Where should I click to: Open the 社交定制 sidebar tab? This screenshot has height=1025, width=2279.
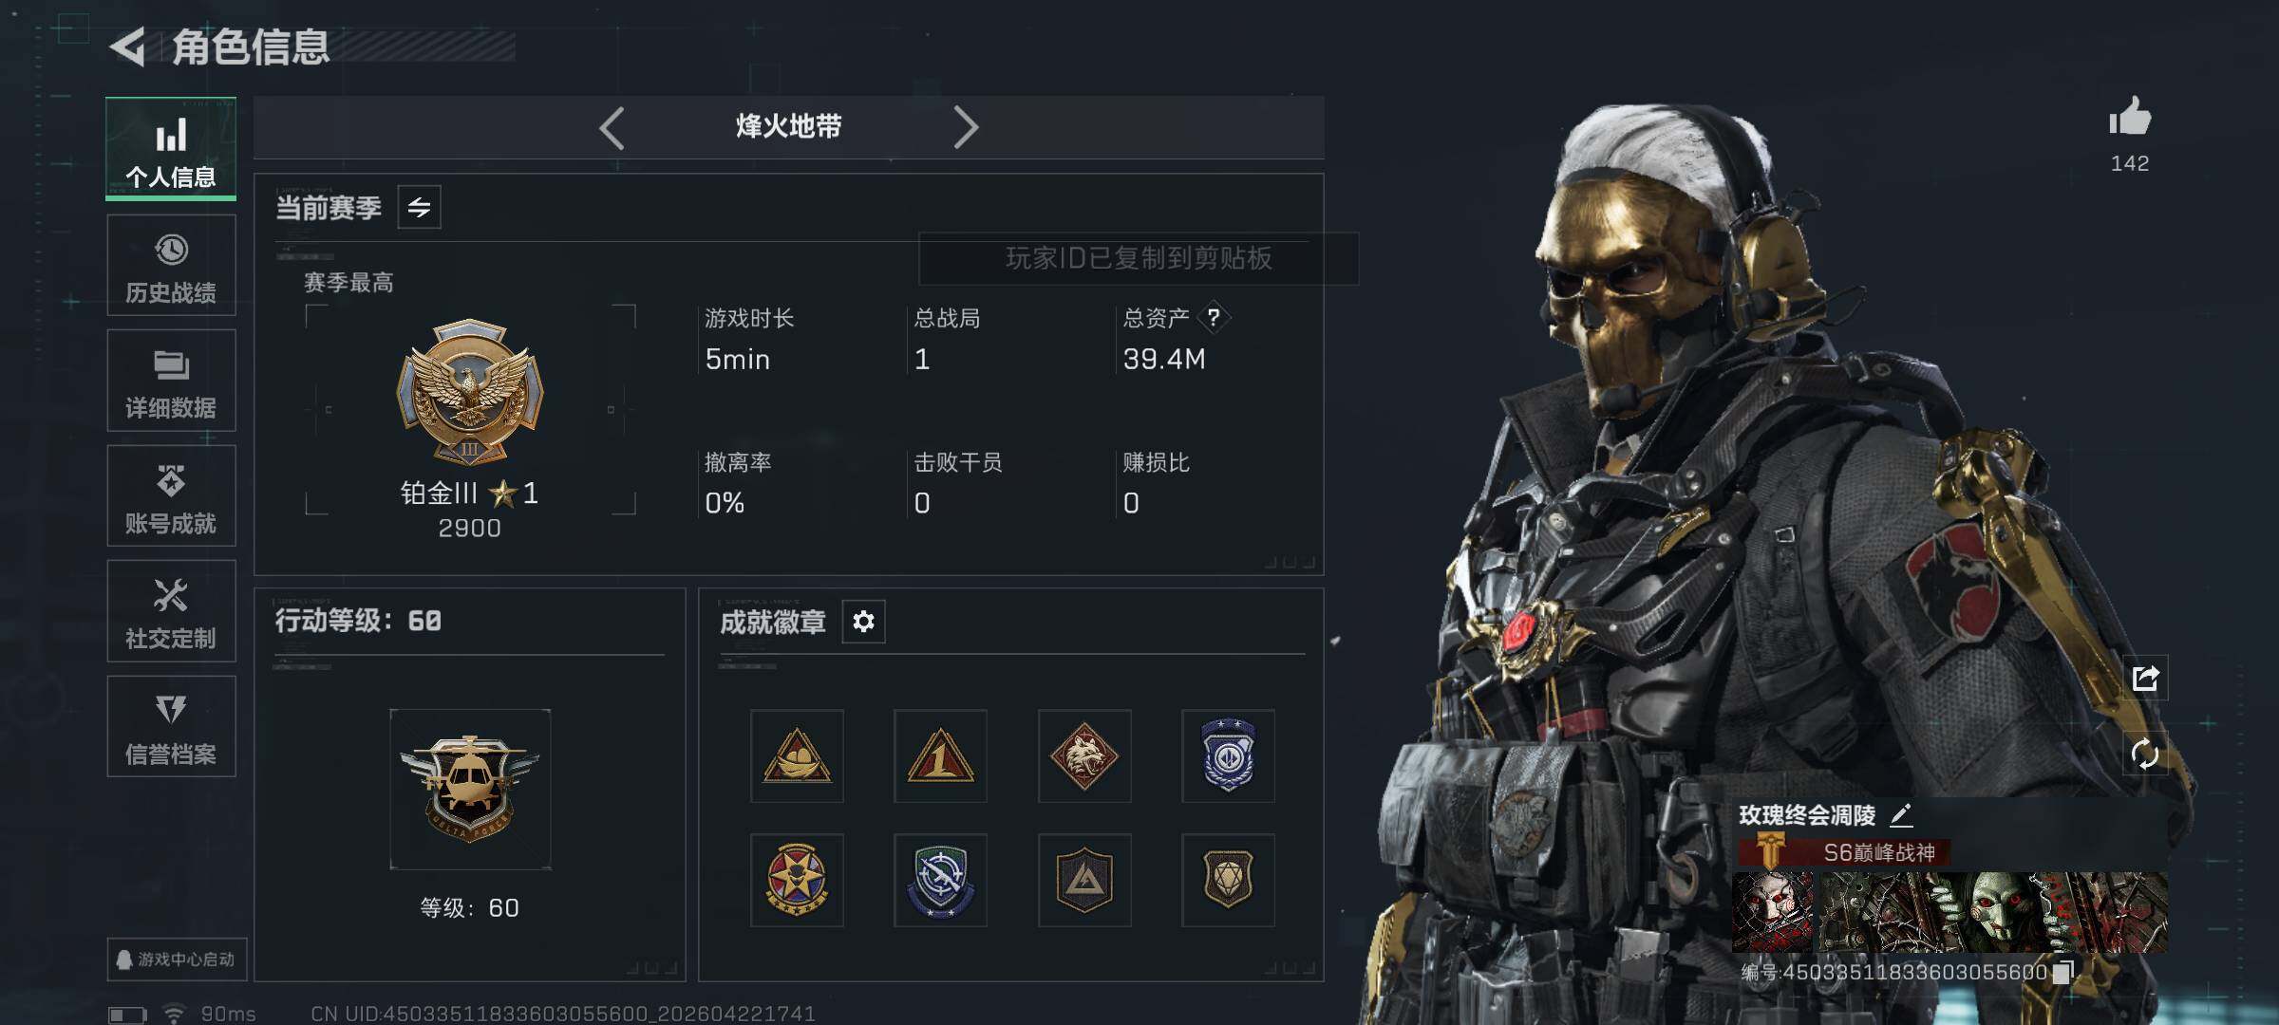point(171,611)
